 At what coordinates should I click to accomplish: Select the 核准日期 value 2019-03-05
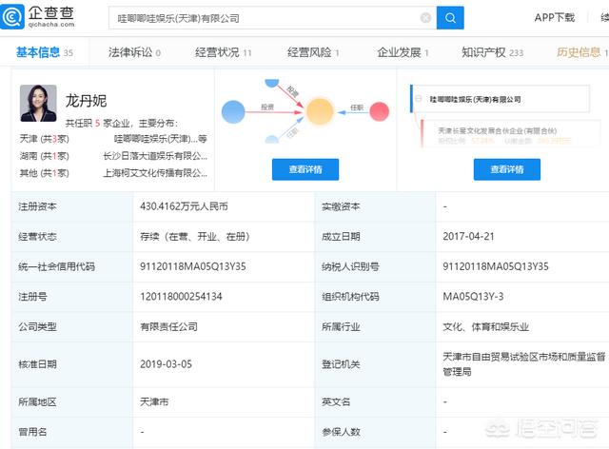tap(166, 364)
